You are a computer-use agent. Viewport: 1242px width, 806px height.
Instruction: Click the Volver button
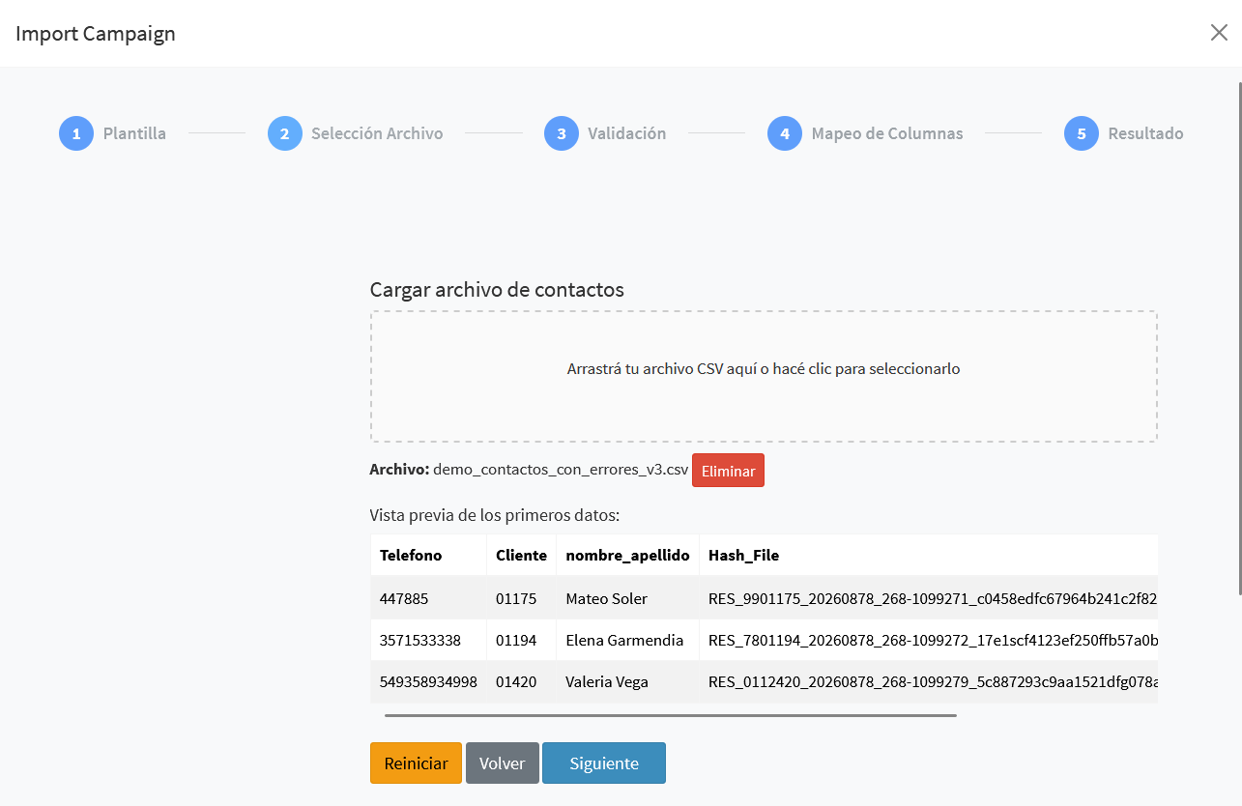tap(503, 763)
